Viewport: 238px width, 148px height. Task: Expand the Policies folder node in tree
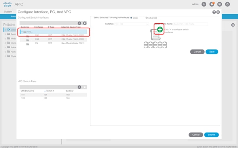(6, 47)
